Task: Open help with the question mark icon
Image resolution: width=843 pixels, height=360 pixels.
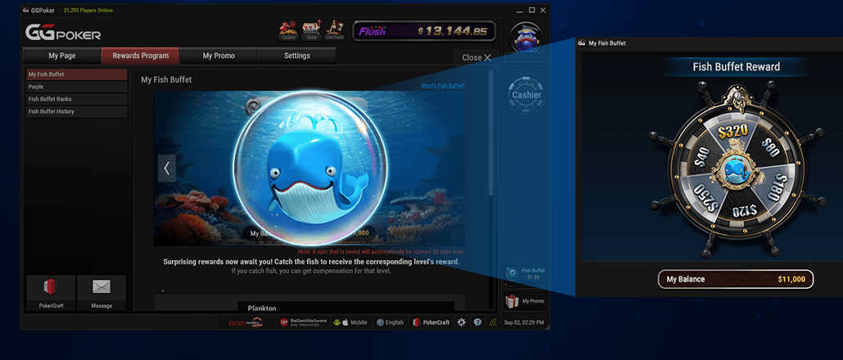Action: click(477, 322)
